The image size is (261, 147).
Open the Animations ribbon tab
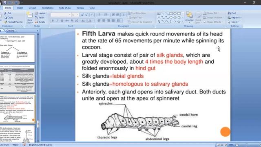click(48, 8)
